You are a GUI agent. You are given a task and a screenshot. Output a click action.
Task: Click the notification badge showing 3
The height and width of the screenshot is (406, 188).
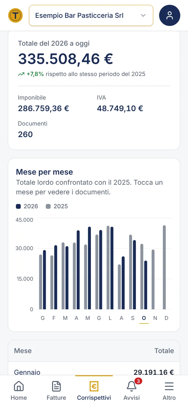pyautogui.click(x=138, y=381)
